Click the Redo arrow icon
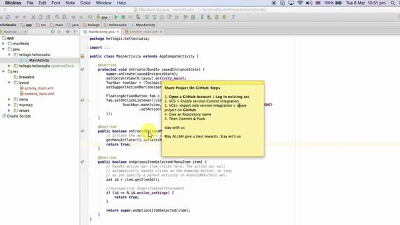Viewport: 400px width, 225px height. 24,17
